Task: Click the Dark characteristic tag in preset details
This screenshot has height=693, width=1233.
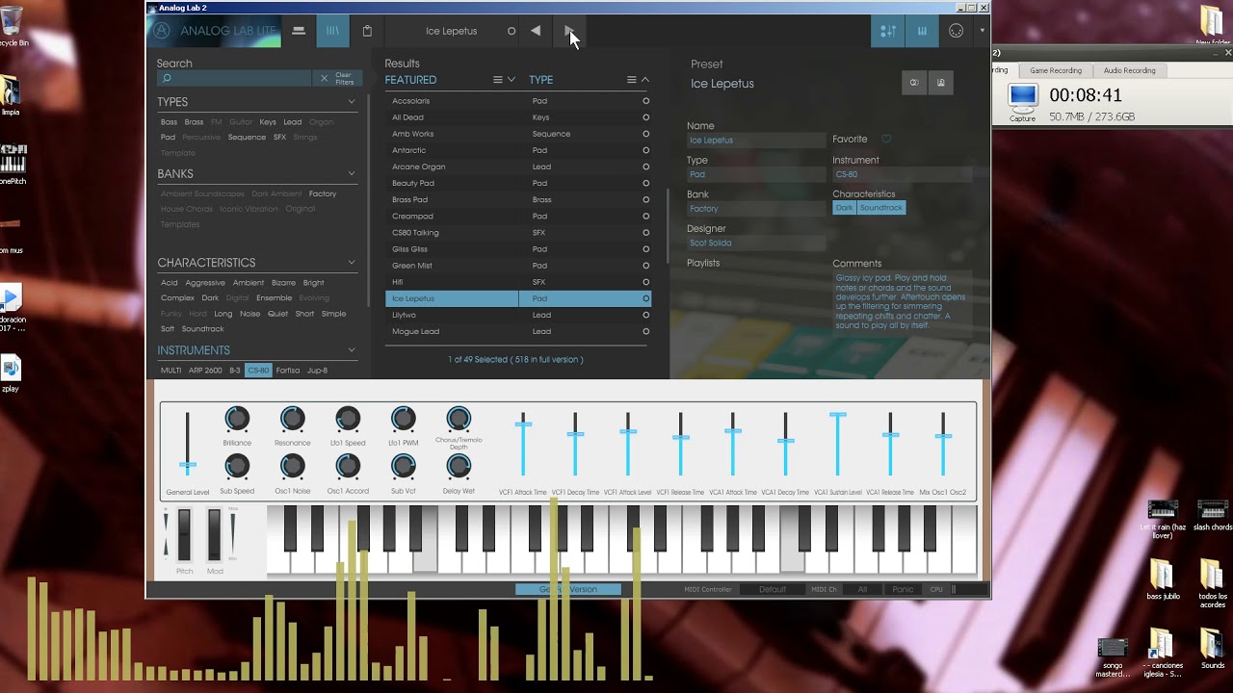Action: (x=845, y=208)
